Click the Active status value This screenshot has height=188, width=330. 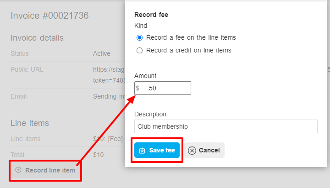(102, 53)
